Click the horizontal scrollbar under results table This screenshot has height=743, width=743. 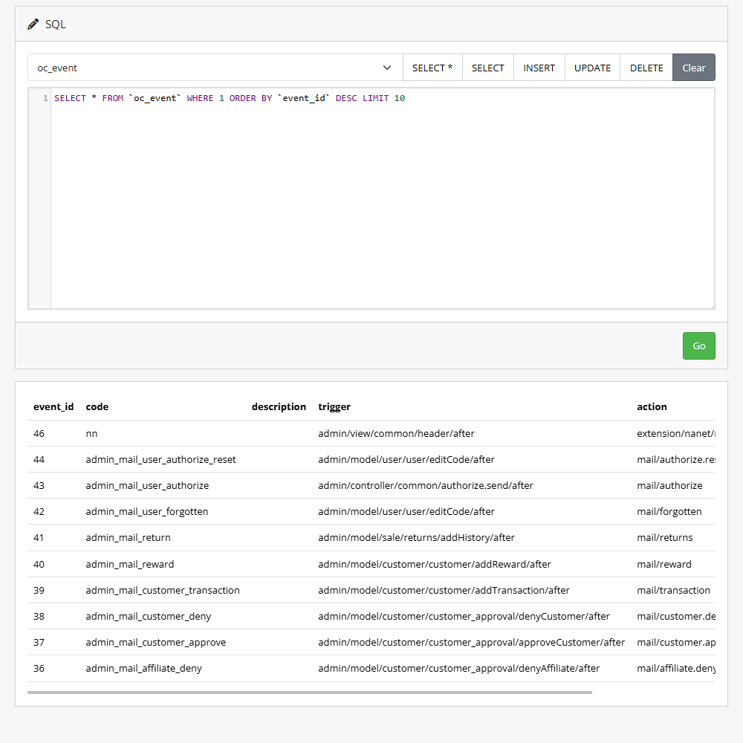click(x=309, y=692)
